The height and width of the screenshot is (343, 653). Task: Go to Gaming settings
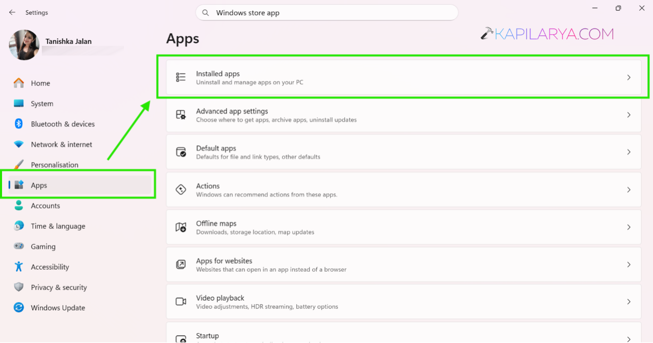click(x=81, y=246)
